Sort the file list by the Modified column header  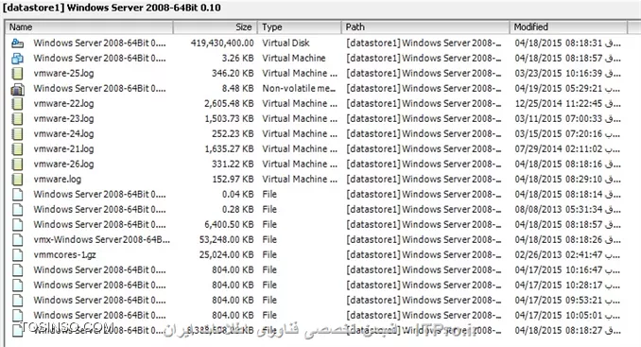coord(568,27)
